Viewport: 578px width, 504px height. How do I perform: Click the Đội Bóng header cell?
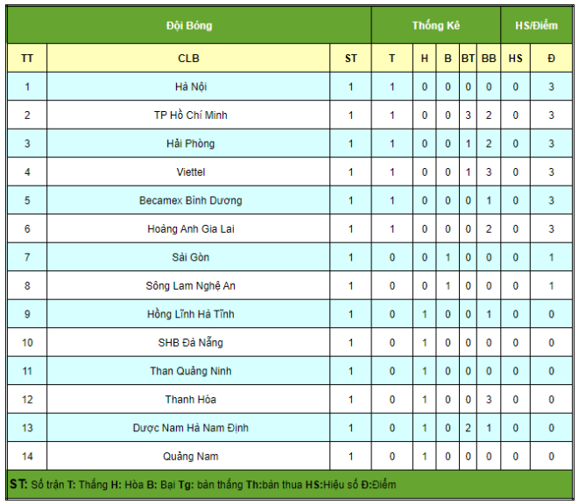click(x=188, y=25)
